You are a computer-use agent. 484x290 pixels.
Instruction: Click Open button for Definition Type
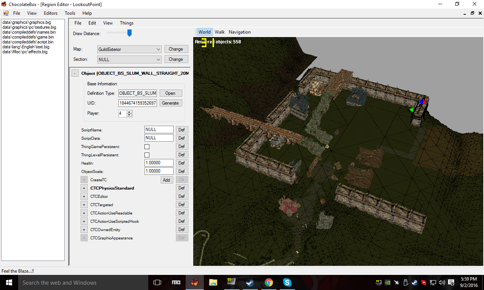pos(170,93)
